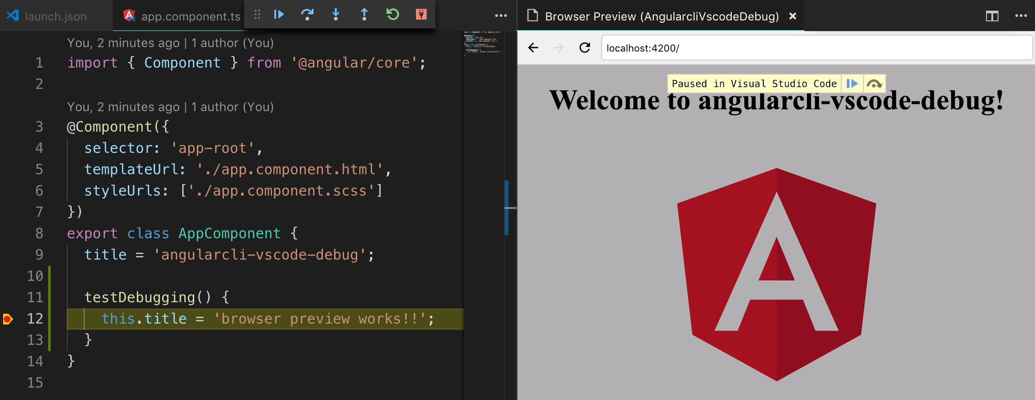This screenshot has width=1035, height=400.
Task: Click the Step Into icon in debug toolbar
Action: [x=336, y=15]
